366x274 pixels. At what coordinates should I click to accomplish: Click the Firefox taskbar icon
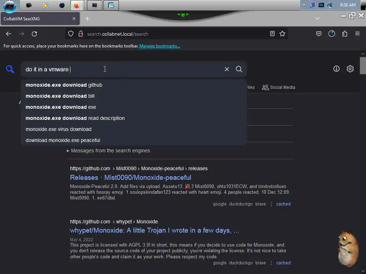pyautogui.click(x=76, y=5)
